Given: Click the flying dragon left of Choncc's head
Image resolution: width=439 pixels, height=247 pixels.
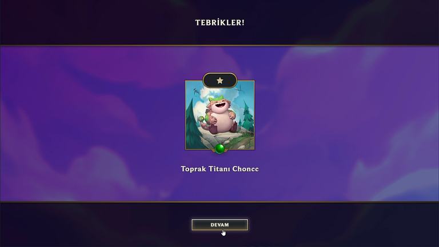Looking at the screenshot, I should click(197, 91).
